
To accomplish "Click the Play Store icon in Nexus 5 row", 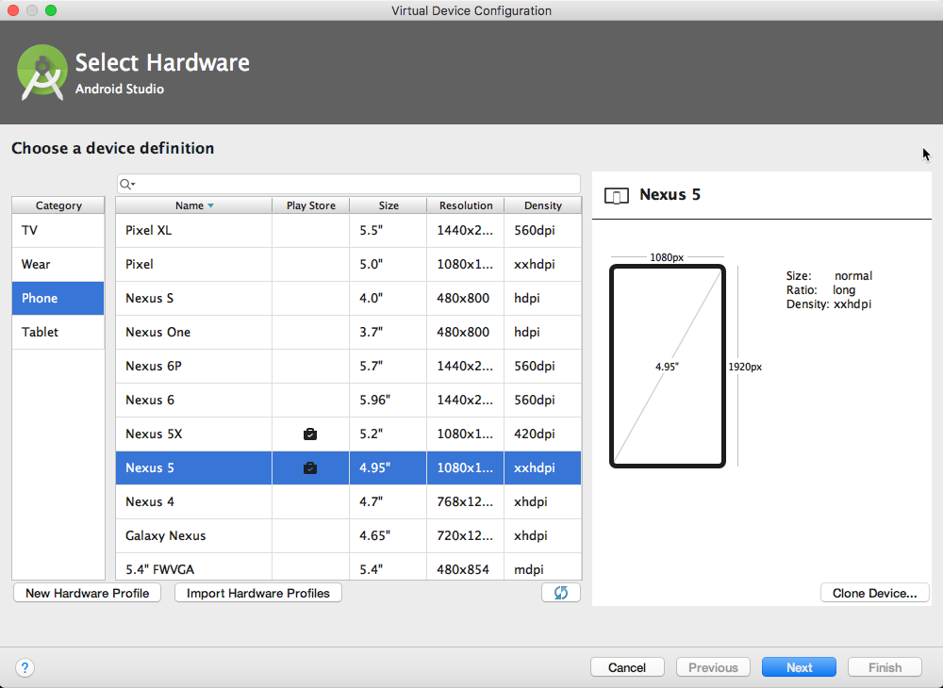I will 310,467.
